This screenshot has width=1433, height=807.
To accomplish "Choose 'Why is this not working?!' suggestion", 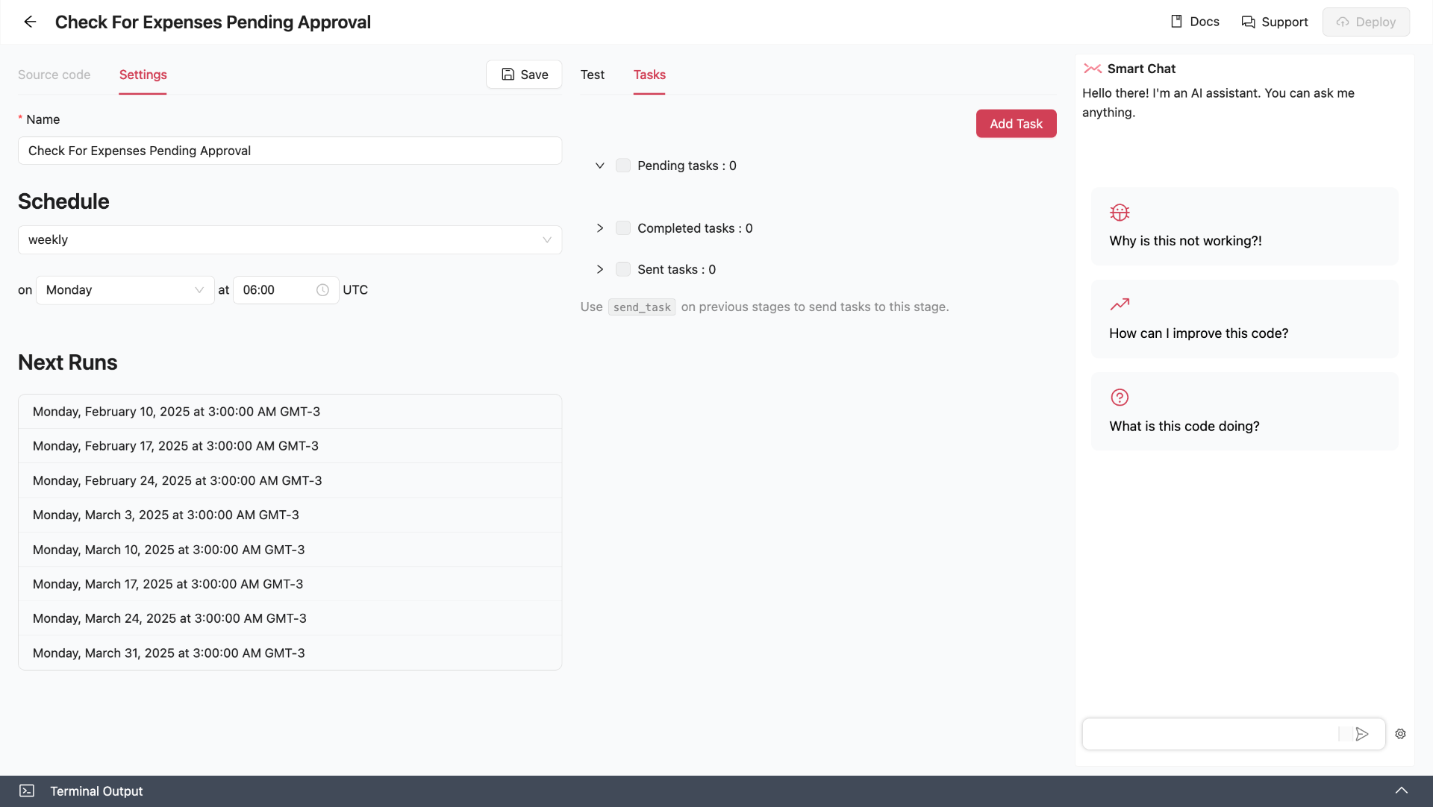I will (x=1245, y=226).
